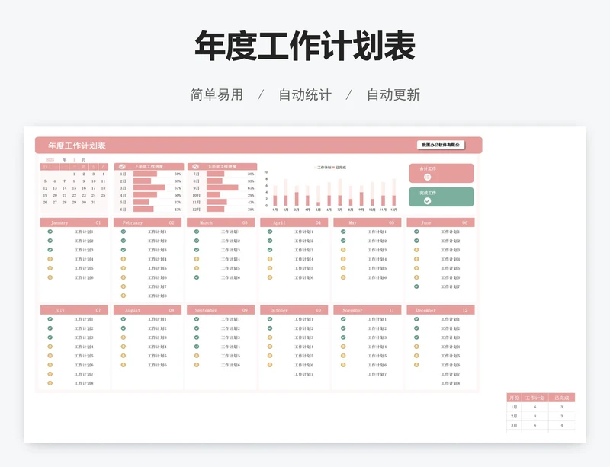Click the 年度工作计划表 spreadsheet banner title

77,146
